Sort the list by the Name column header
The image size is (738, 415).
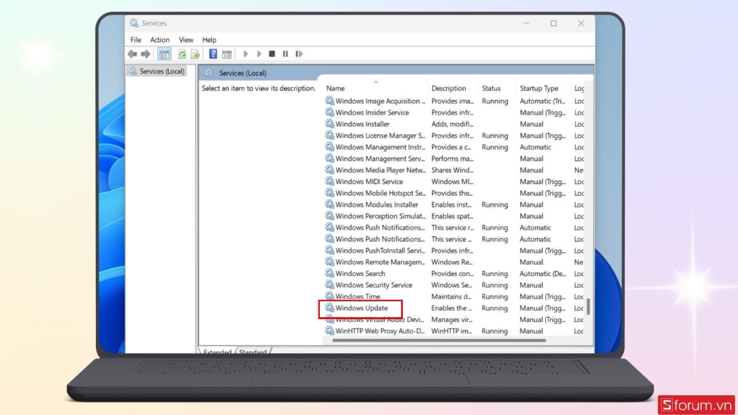(336, 89)
